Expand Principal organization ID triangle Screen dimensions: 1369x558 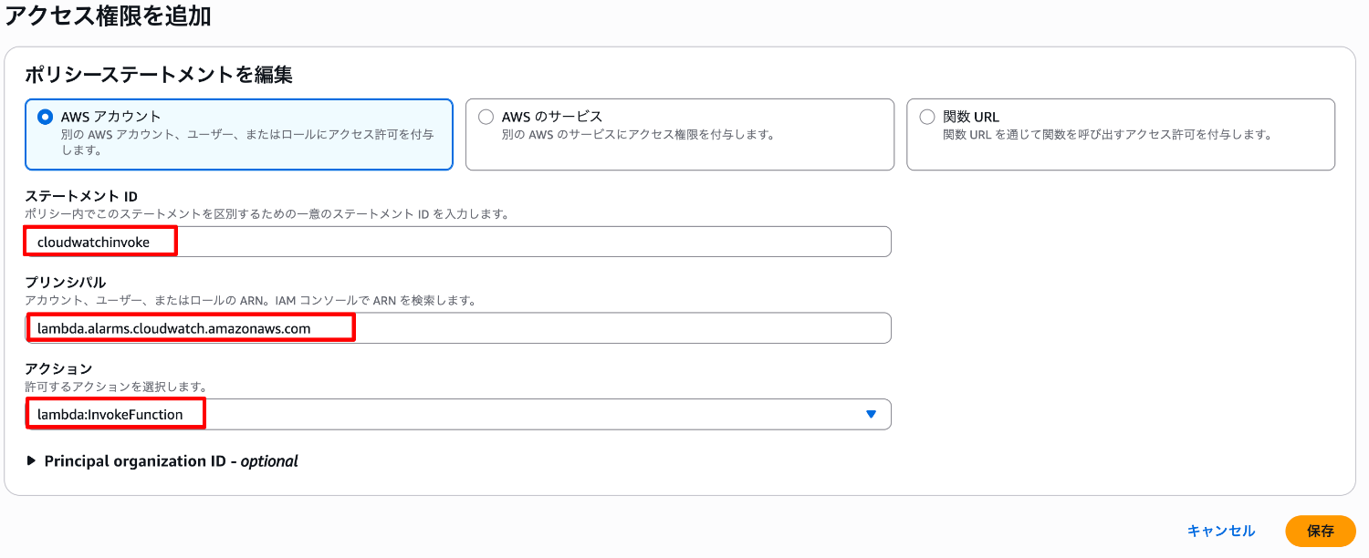(34, 461)
